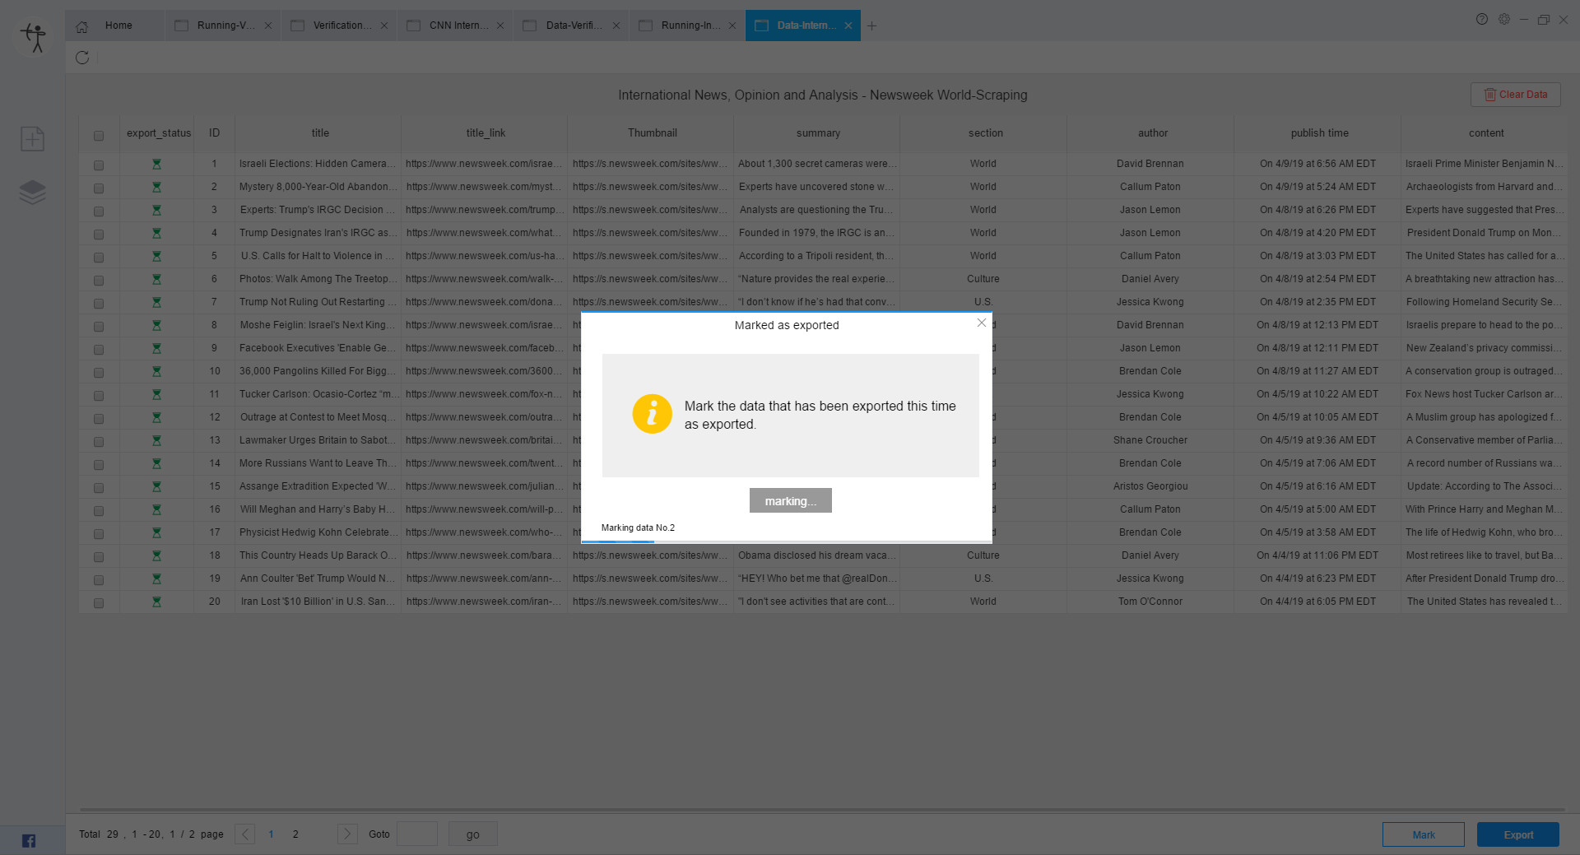
Task: Close the Verification... tab
Action: coord(384,26)
